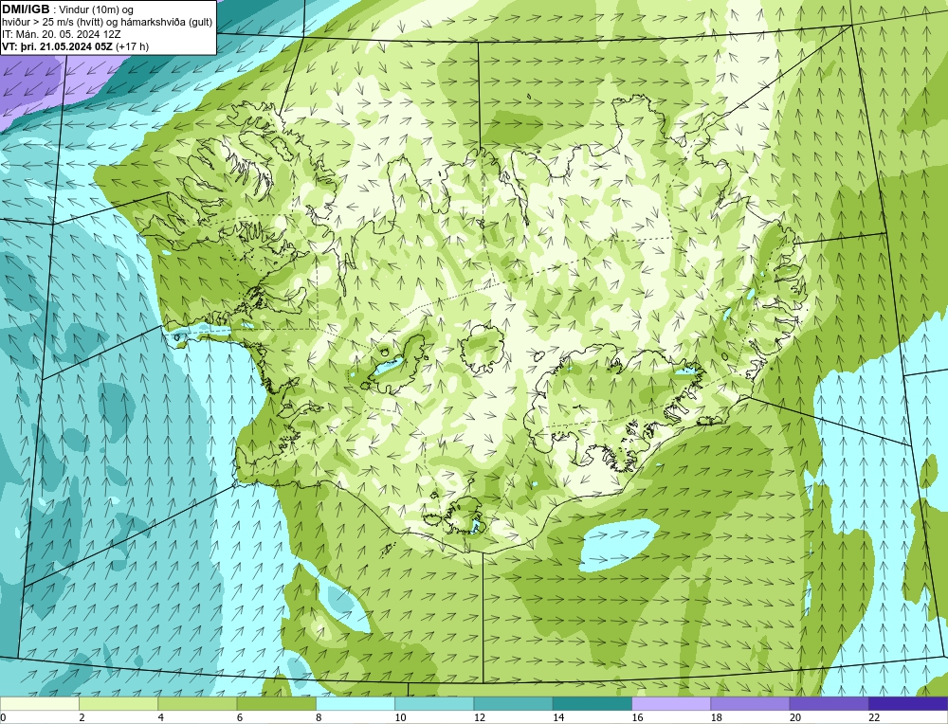Click the legend scale label '14'
The image size is (948, 724).
558,717
